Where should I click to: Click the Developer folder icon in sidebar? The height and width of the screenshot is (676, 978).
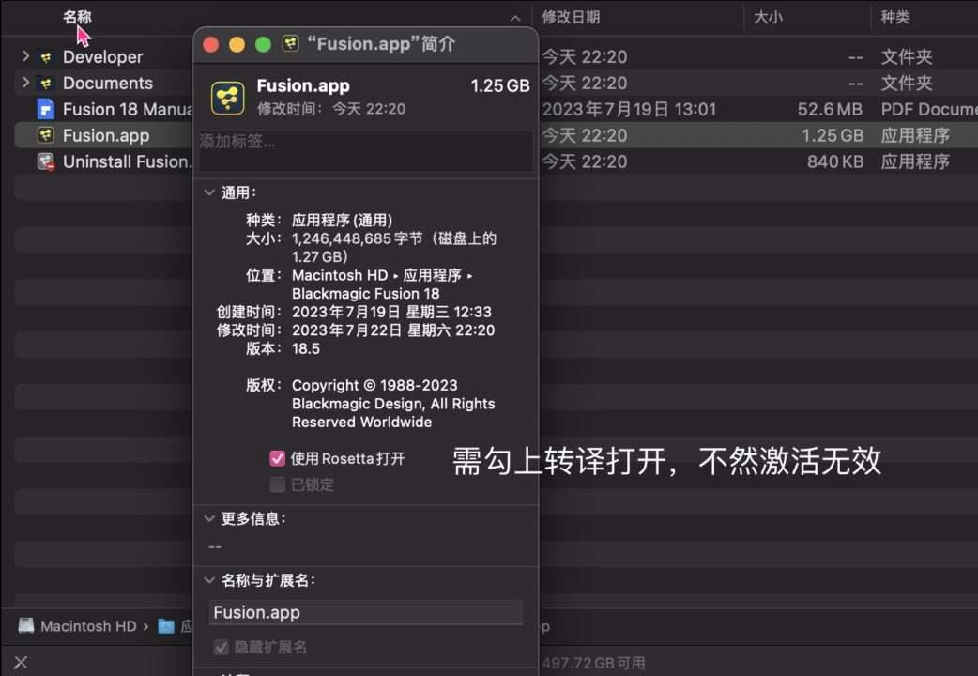(43, 56)
